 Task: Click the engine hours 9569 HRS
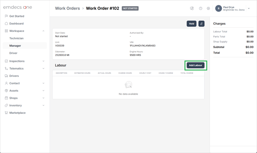(135, 55)
